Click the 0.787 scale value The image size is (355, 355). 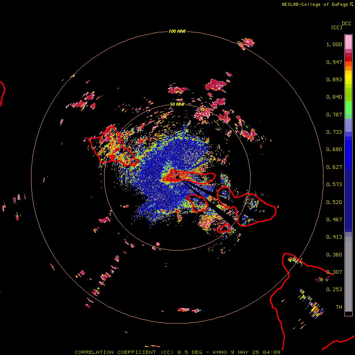tap(334, 114)
